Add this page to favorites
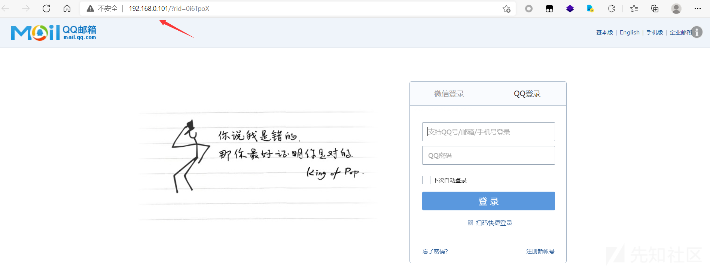 [506, 9]
